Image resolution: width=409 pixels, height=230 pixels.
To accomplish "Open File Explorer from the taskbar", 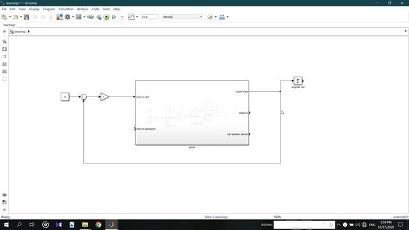I will coord(85,224).
